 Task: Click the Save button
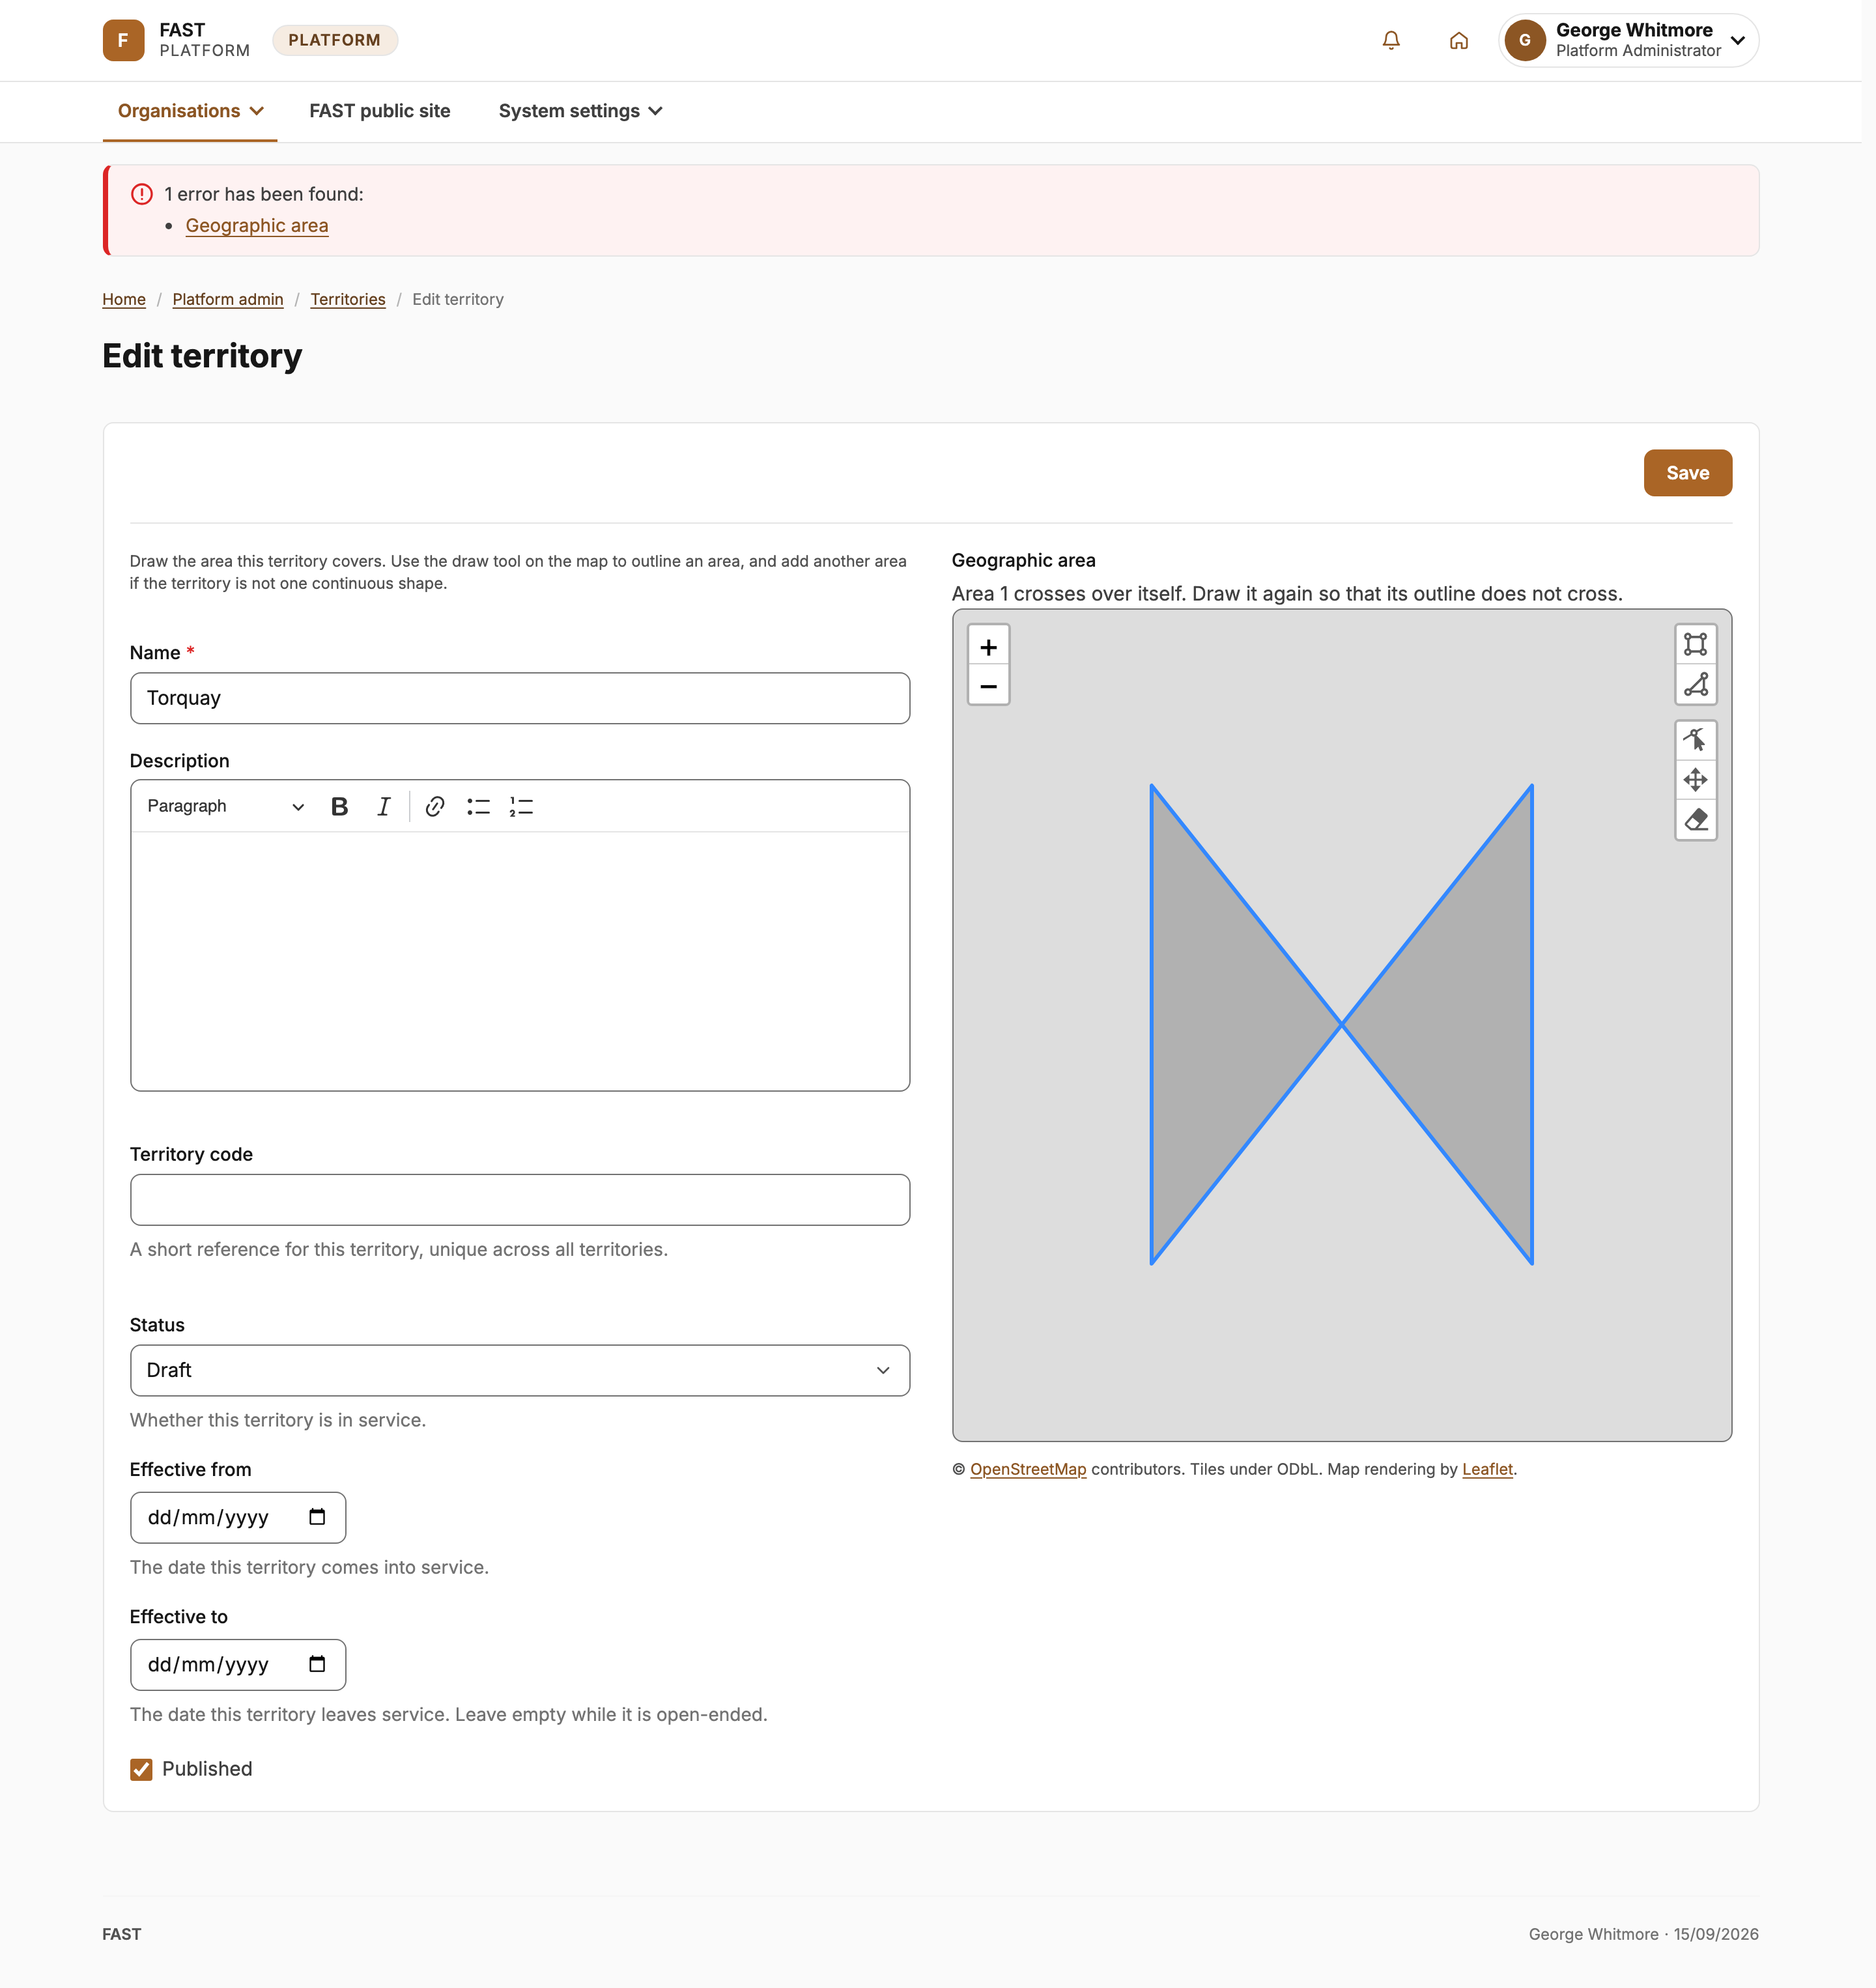1687,473
